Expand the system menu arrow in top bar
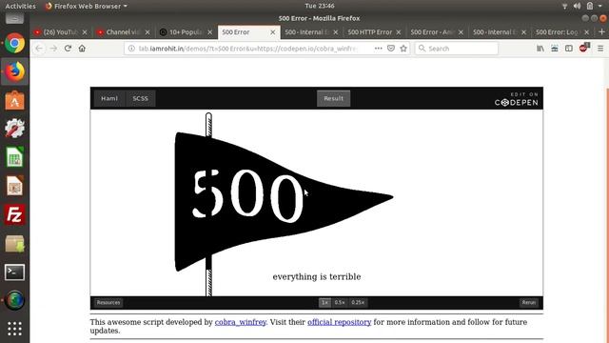The width and height of the screenshot is (609, 343). click(x=600, y=6)
